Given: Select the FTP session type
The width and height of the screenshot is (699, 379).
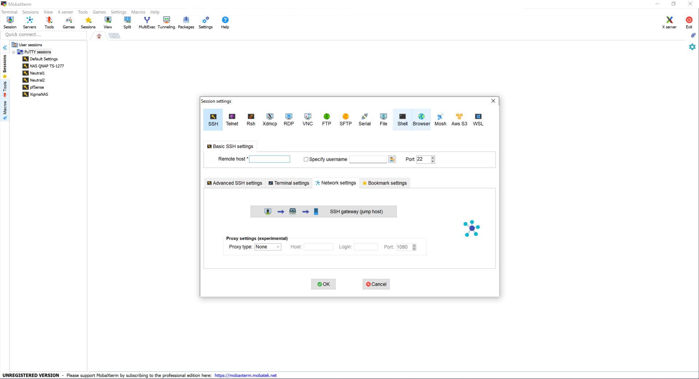Looking at the screenshot, I should [327, 119].
